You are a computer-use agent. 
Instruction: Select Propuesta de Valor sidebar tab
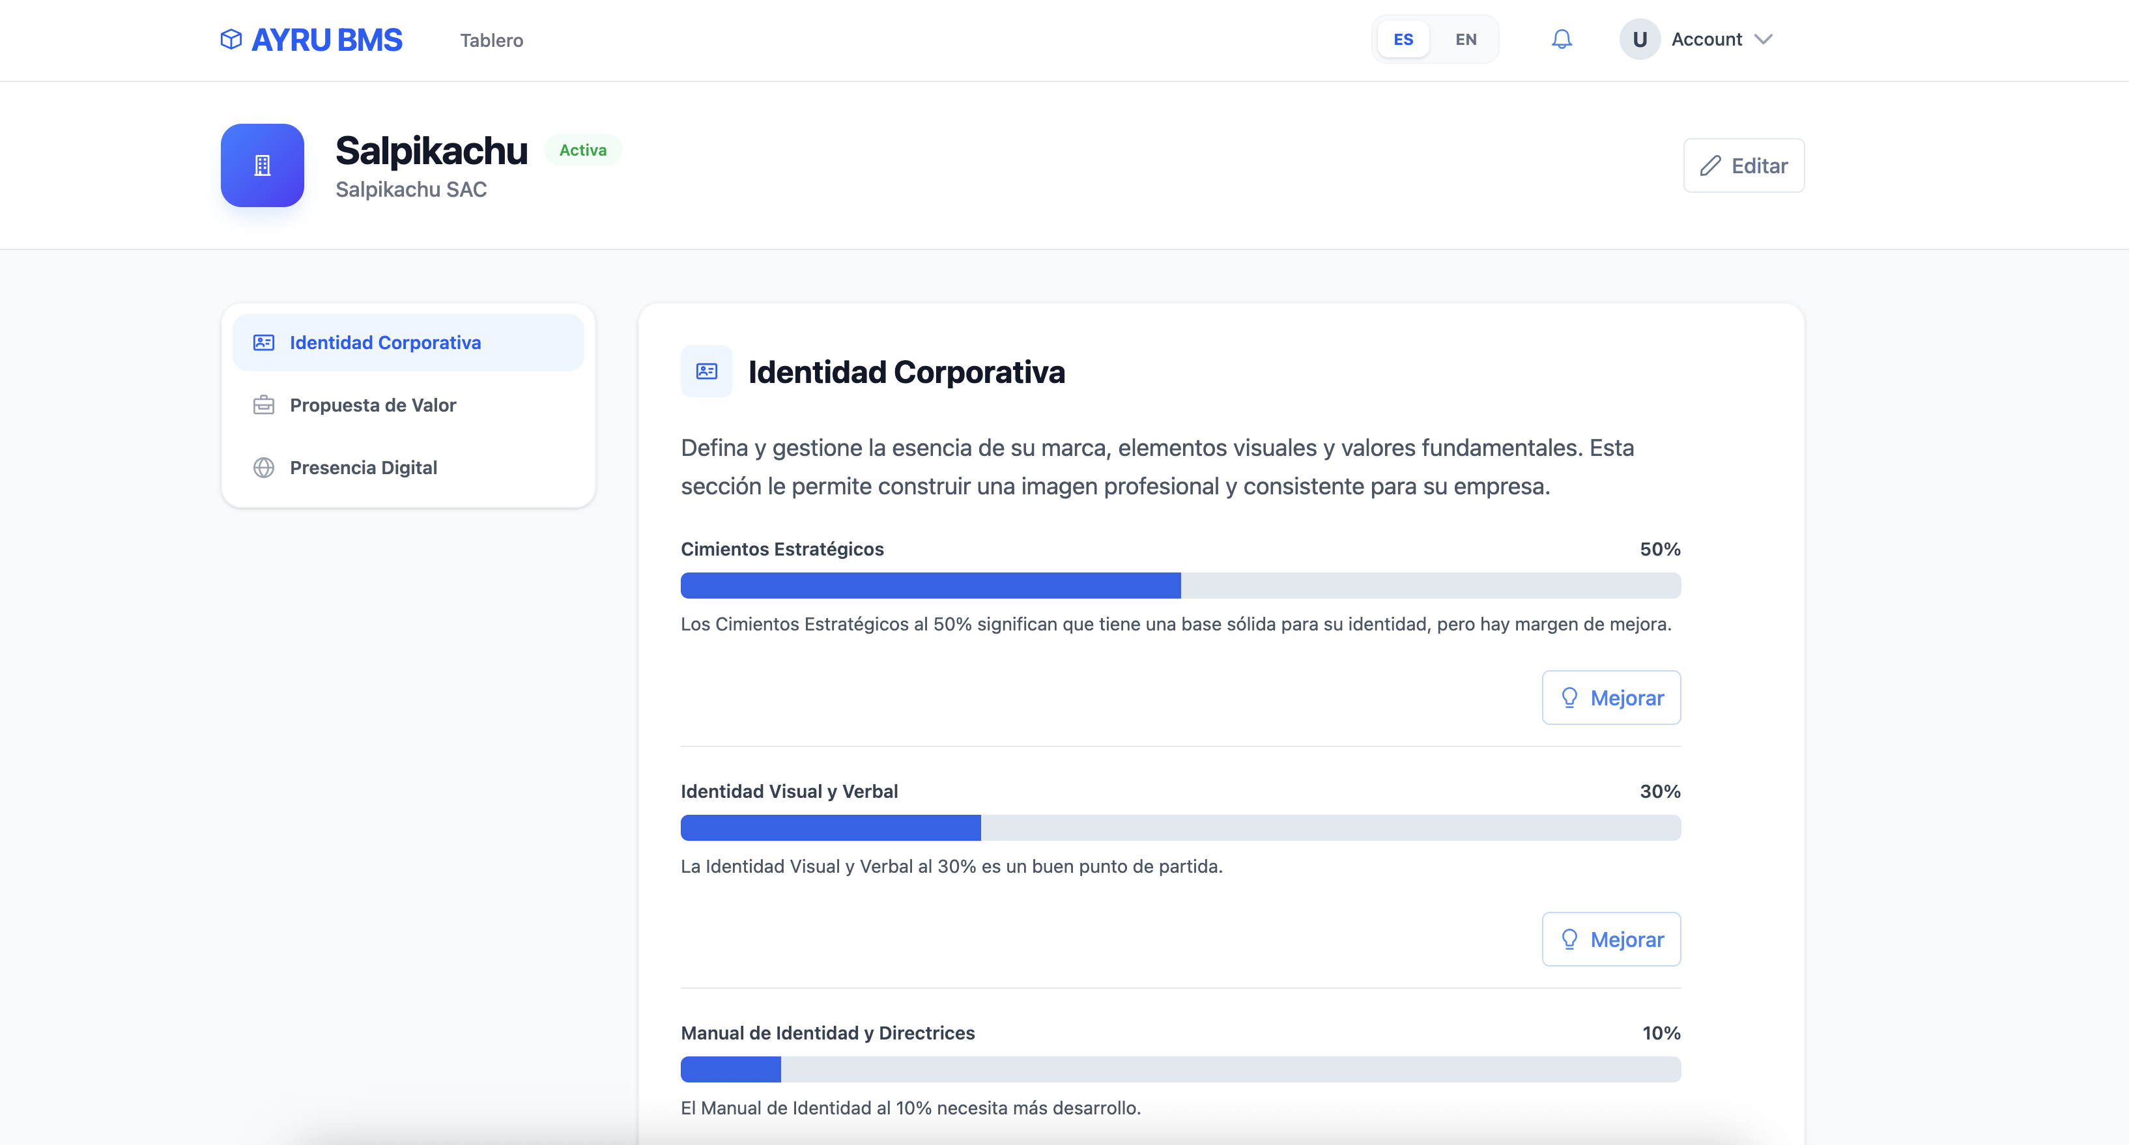pos(373,405)
